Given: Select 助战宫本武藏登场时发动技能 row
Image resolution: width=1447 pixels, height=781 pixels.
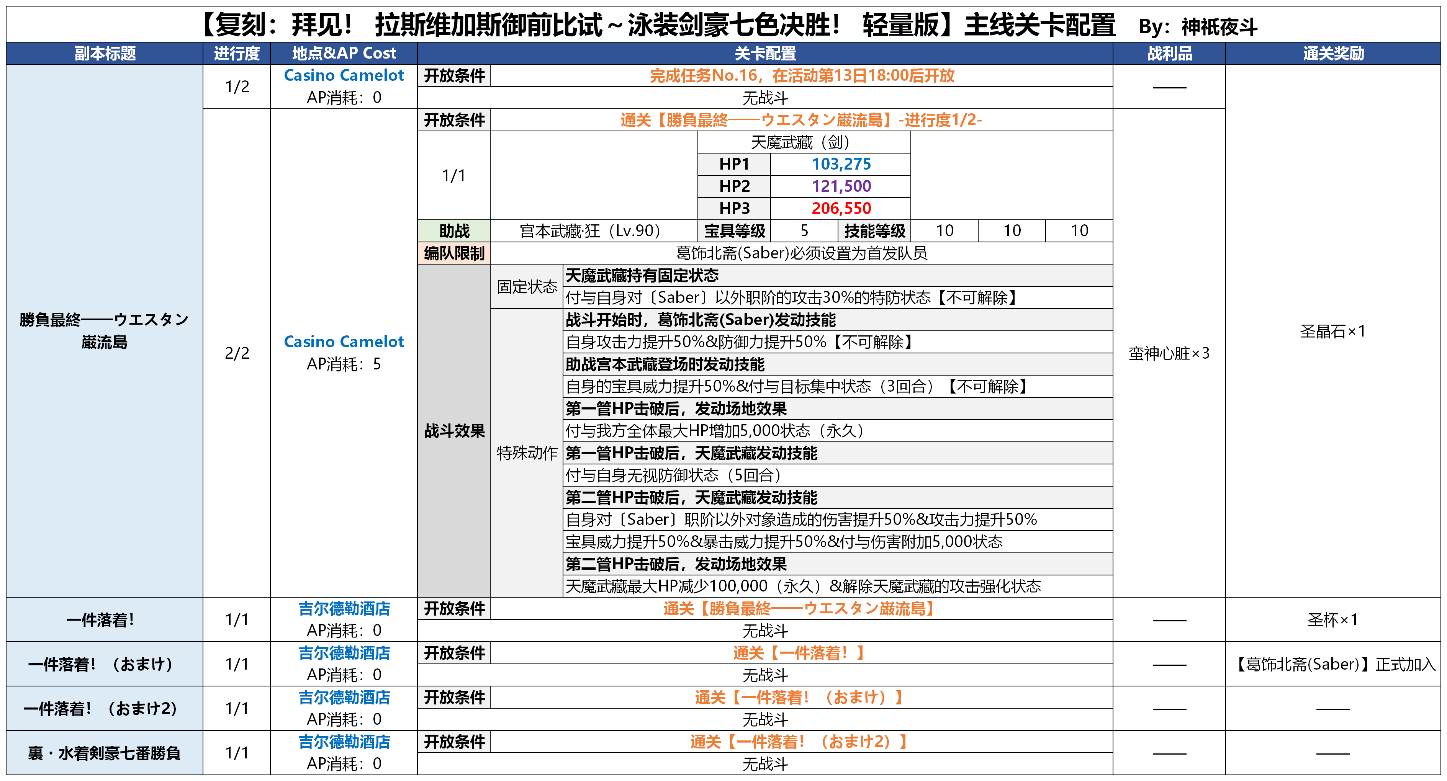Looking at the screenshot, I should (x=838, y=364).
